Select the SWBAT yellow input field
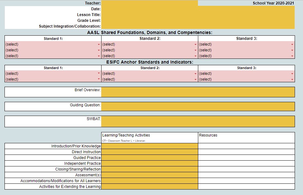Screen dimensions: 303x195 point(198,121)
